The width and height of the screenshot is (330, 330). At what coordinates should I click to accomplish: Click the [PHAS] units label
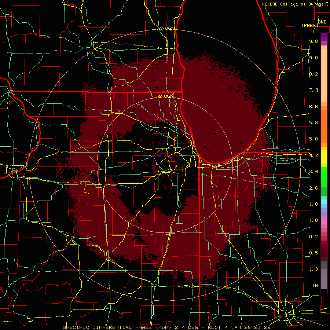310,25
